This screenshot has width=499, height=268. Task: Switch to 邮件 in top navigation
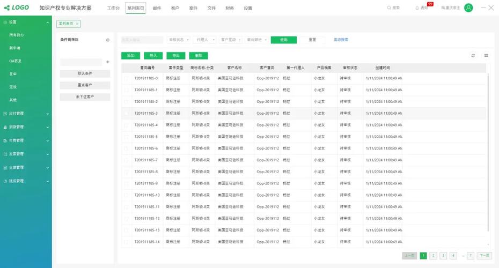coord(157,8)
